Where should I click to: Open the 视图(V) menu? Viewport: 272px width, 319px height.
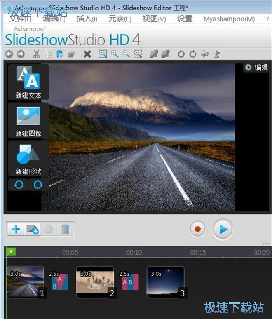(x=154, y=19)
